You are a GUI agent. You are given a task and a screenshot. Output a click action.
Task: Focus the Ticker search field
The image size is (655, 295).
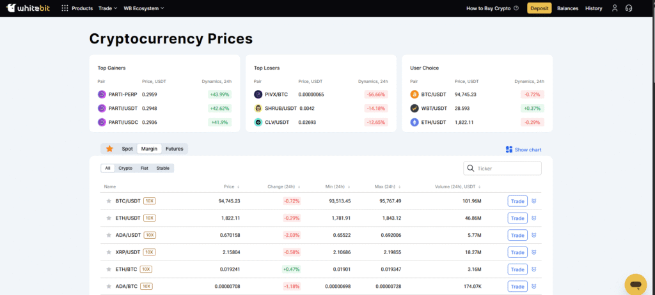[503, 168]
